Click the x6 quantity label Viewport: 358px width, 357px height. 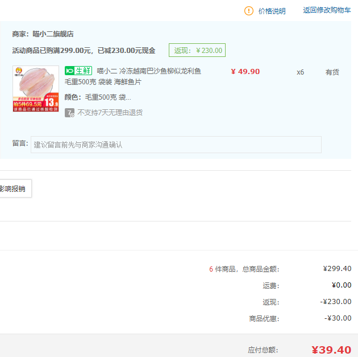[300, 72]
